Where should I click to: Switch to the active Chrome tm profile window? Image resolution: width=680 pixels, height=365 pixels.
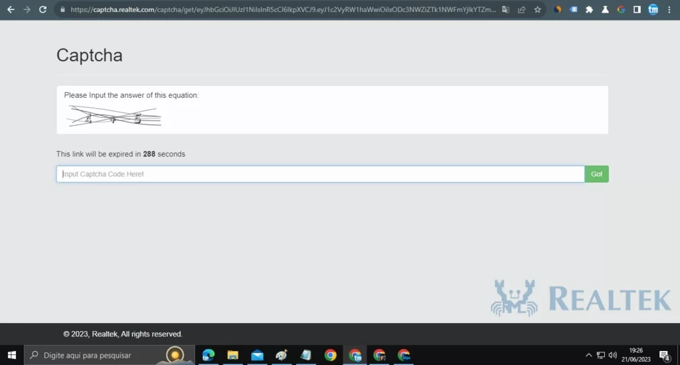tap(355, 355)
